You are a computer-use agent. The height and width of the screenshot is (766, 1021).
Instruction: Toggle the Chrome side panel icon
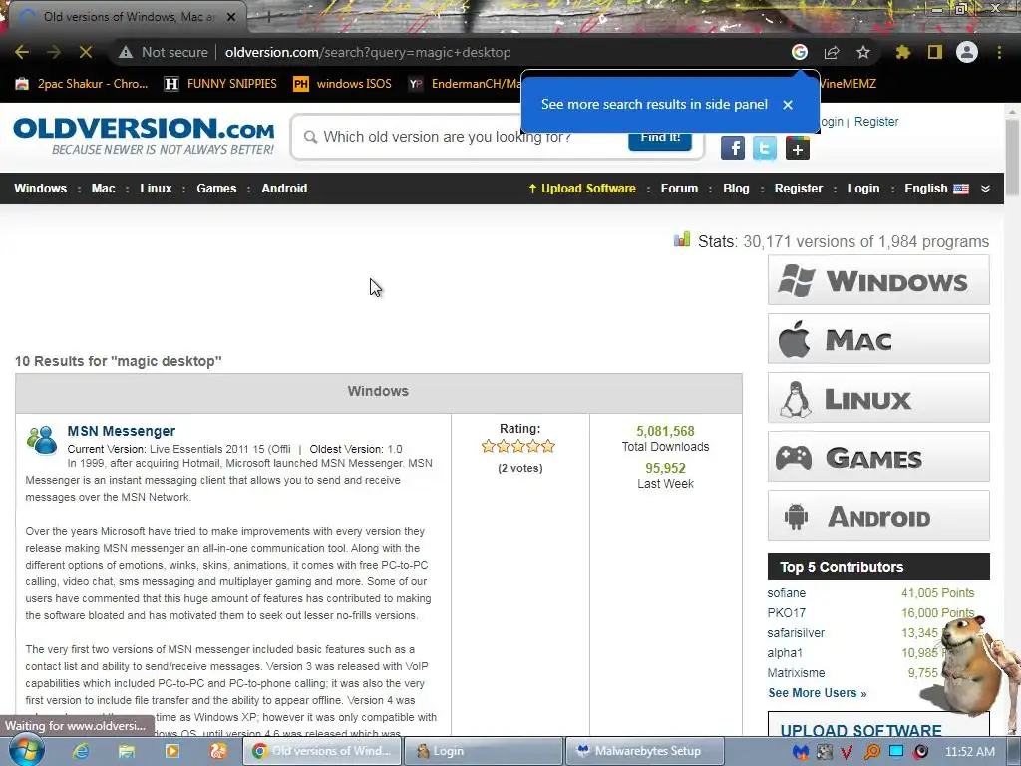coord(935,52)
